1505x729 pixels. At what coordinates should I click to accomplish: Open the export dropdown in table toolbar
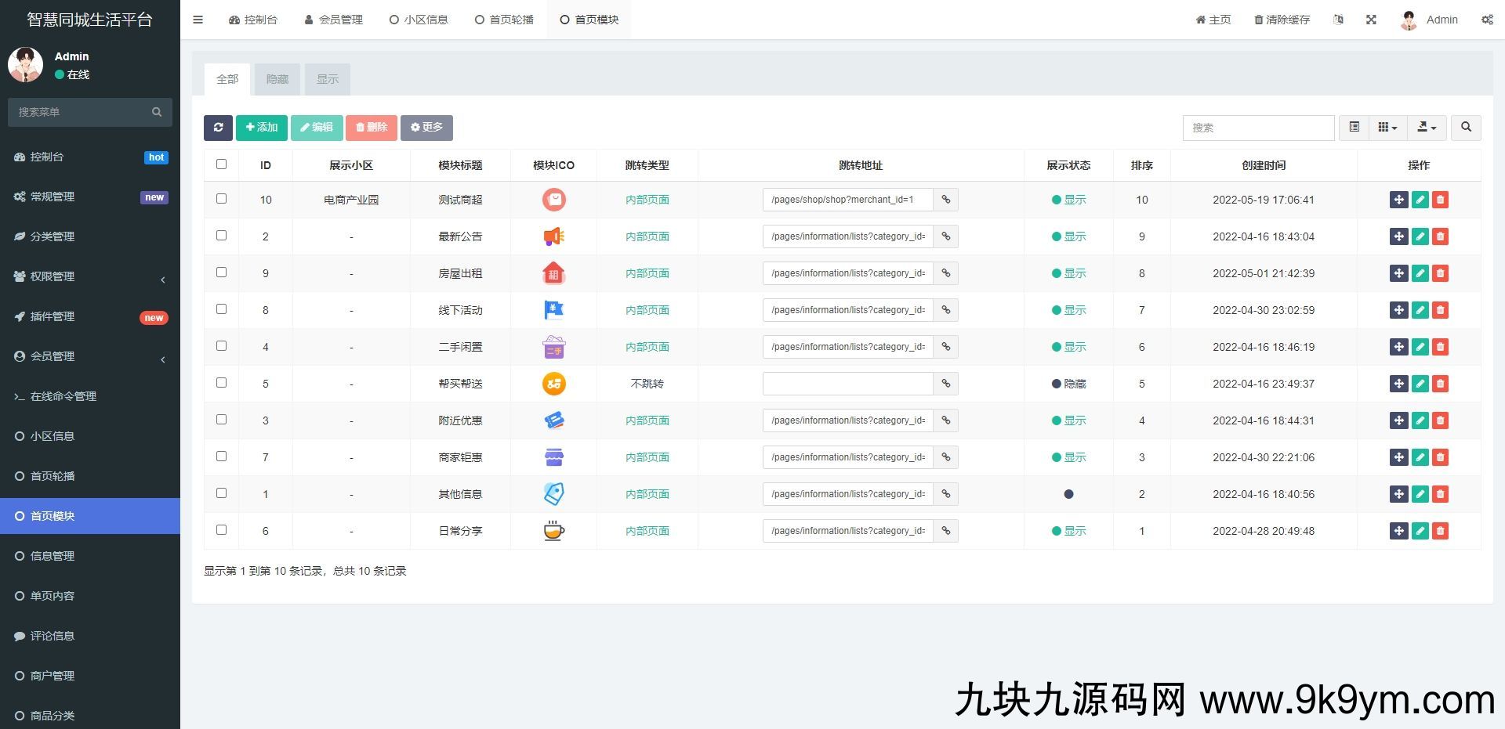coord(1427,128)
